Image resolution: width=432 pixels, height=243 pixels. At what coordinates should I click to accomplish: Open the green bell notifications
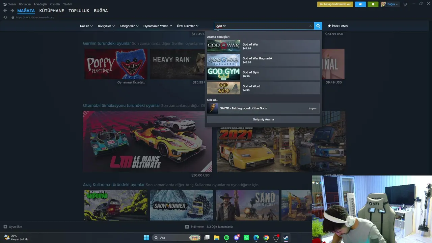click(373, 4)
